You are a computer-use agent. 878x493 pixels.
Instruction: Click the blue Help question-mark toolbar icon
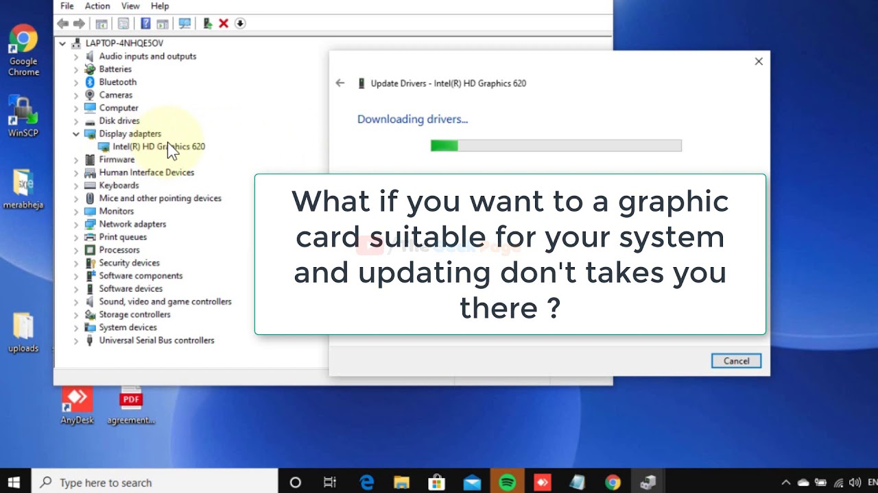[145, 23]
